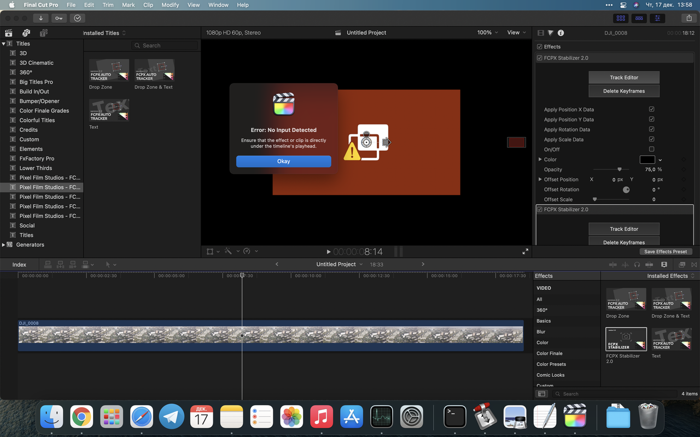The image size is (700, 437).
Task: Open the Installed Titles dropdown
Action: pos(104,33)
